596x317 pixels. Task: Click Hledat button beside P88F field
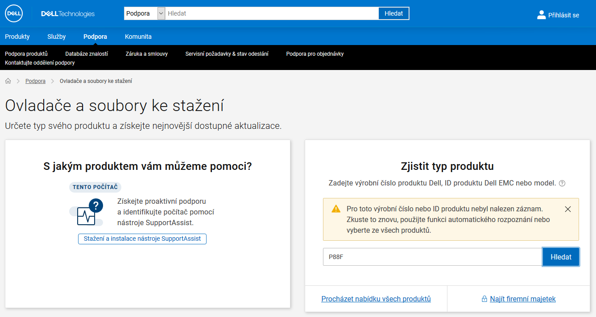pos(561,257)
